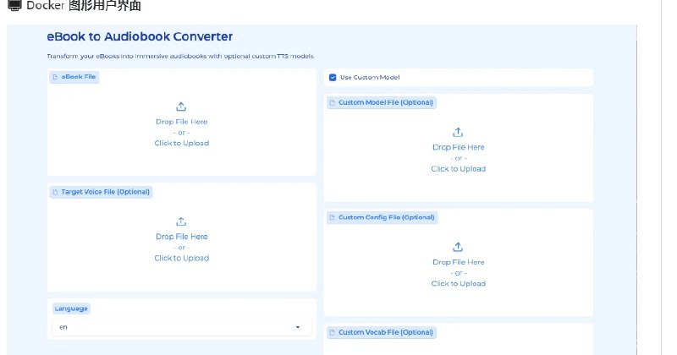Viewport: 677px width, 355px height.
Task: Click the Language field showing en
Action: pos(169,327)
